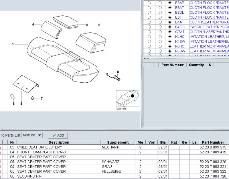Click the Kat column header
Image resolution: width=229 pixels, height=179 pixels.
click(x=174, y=142)
